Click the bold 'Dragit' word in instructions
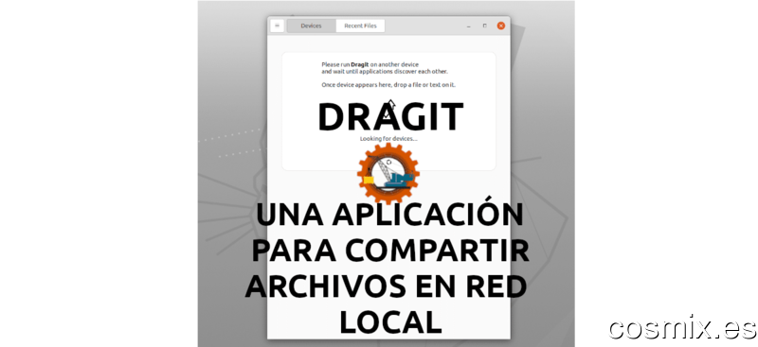Image resolution: width=758 pixels, height=347 pixels. point(360,64)
